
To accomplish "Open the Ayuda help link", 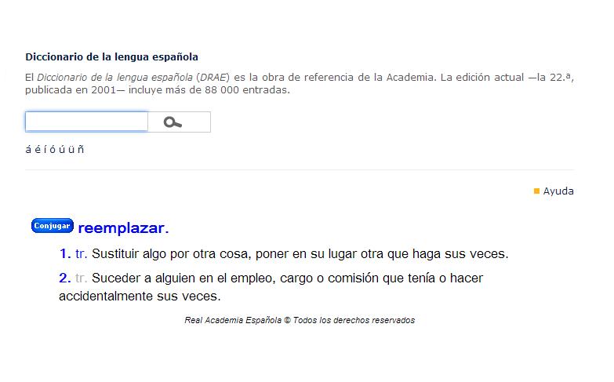I will tap(558, 191).
